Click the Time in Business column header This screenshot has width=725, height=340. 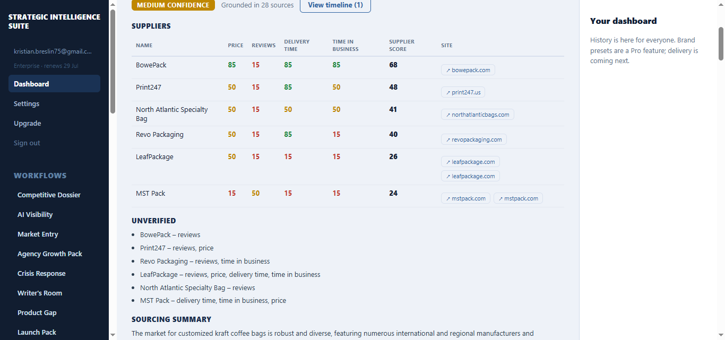pos(346,45)
